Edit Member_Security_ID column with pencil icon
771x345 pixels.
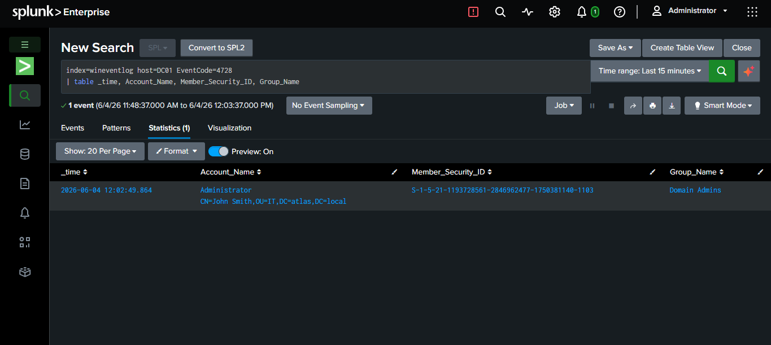click(653, 172)
